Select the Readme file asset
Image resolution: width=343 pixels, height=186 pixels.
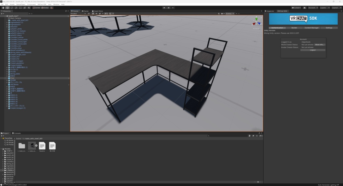click(x=42, y=147)
